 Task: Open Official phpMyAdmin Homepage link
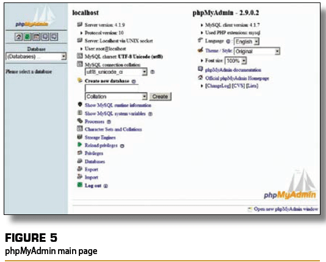point(237,78)
